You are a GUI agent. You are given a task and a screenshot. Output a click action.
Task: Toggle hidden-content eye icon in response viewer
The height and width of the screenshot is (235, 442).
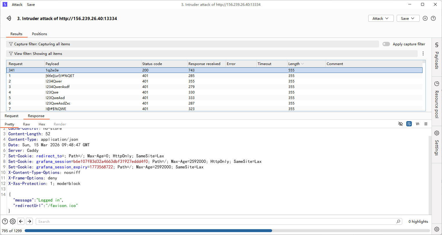(x=400, y=124)
